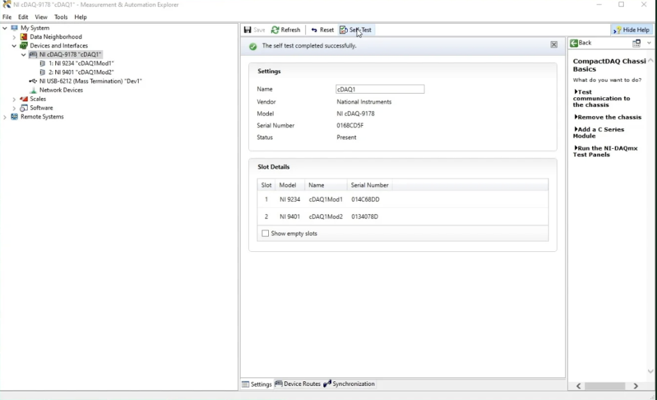Open the help panel options dropdown arrow
Image resolution: width=657 pixels, height=400 pixels.
coord(649,43)
